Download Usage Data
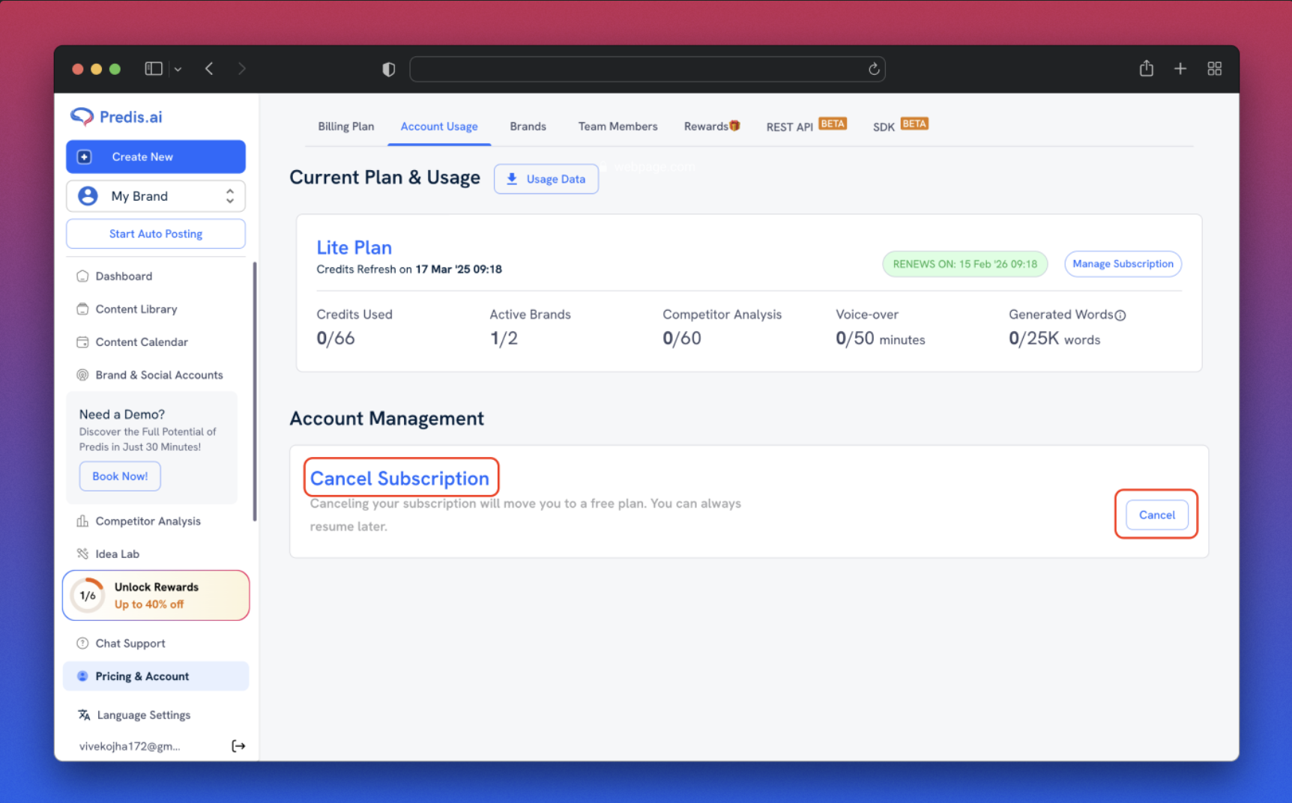The height and width of the screenshot is (803, 1292). pyautogui.click(x=546, y=179)
